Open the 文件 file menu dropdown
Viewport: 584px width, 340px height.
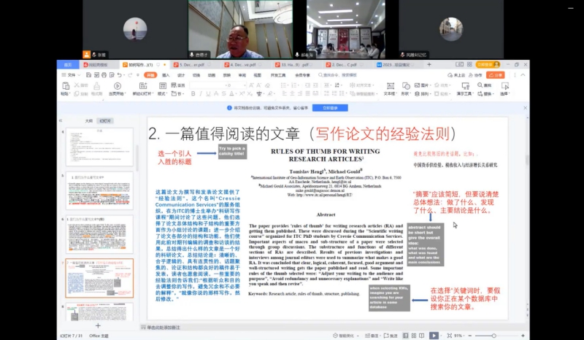[x=71, y=74]
